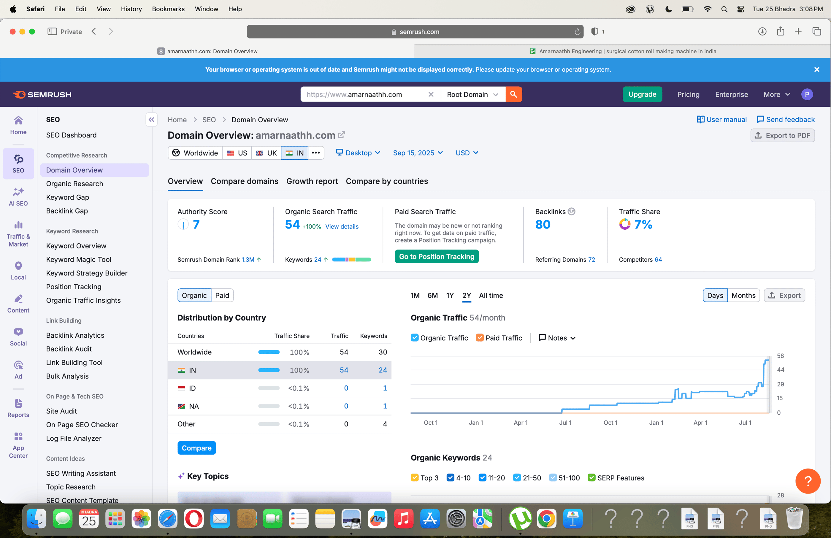Open the Growth report tab
Screen dimensions: 831x538
(312, 181)
